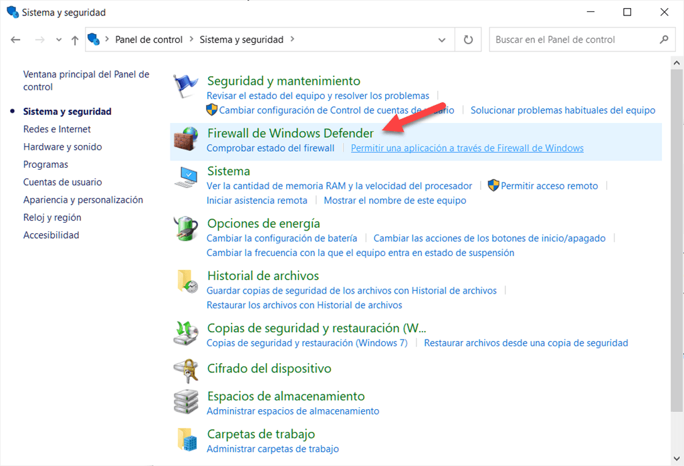Open Cuentas de usuario category

click(62, 182)
